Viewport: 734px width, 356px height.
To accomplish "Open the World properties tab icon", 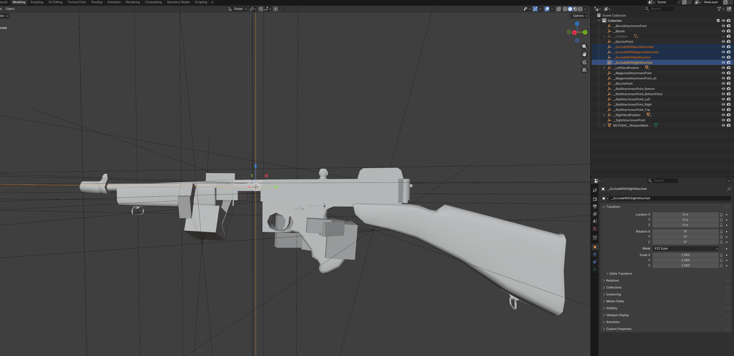I will [x=595, y=229].
